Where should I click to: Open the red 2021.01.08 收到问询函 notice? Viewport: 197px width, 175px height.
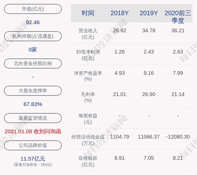point(33,131)
